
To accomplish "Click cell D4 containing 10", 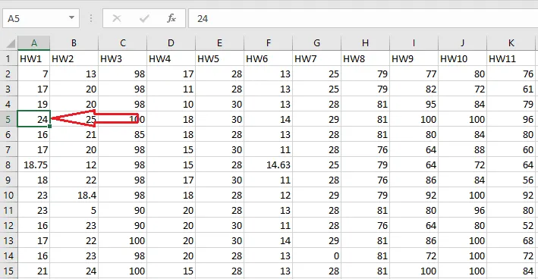I will click(171, 104).
